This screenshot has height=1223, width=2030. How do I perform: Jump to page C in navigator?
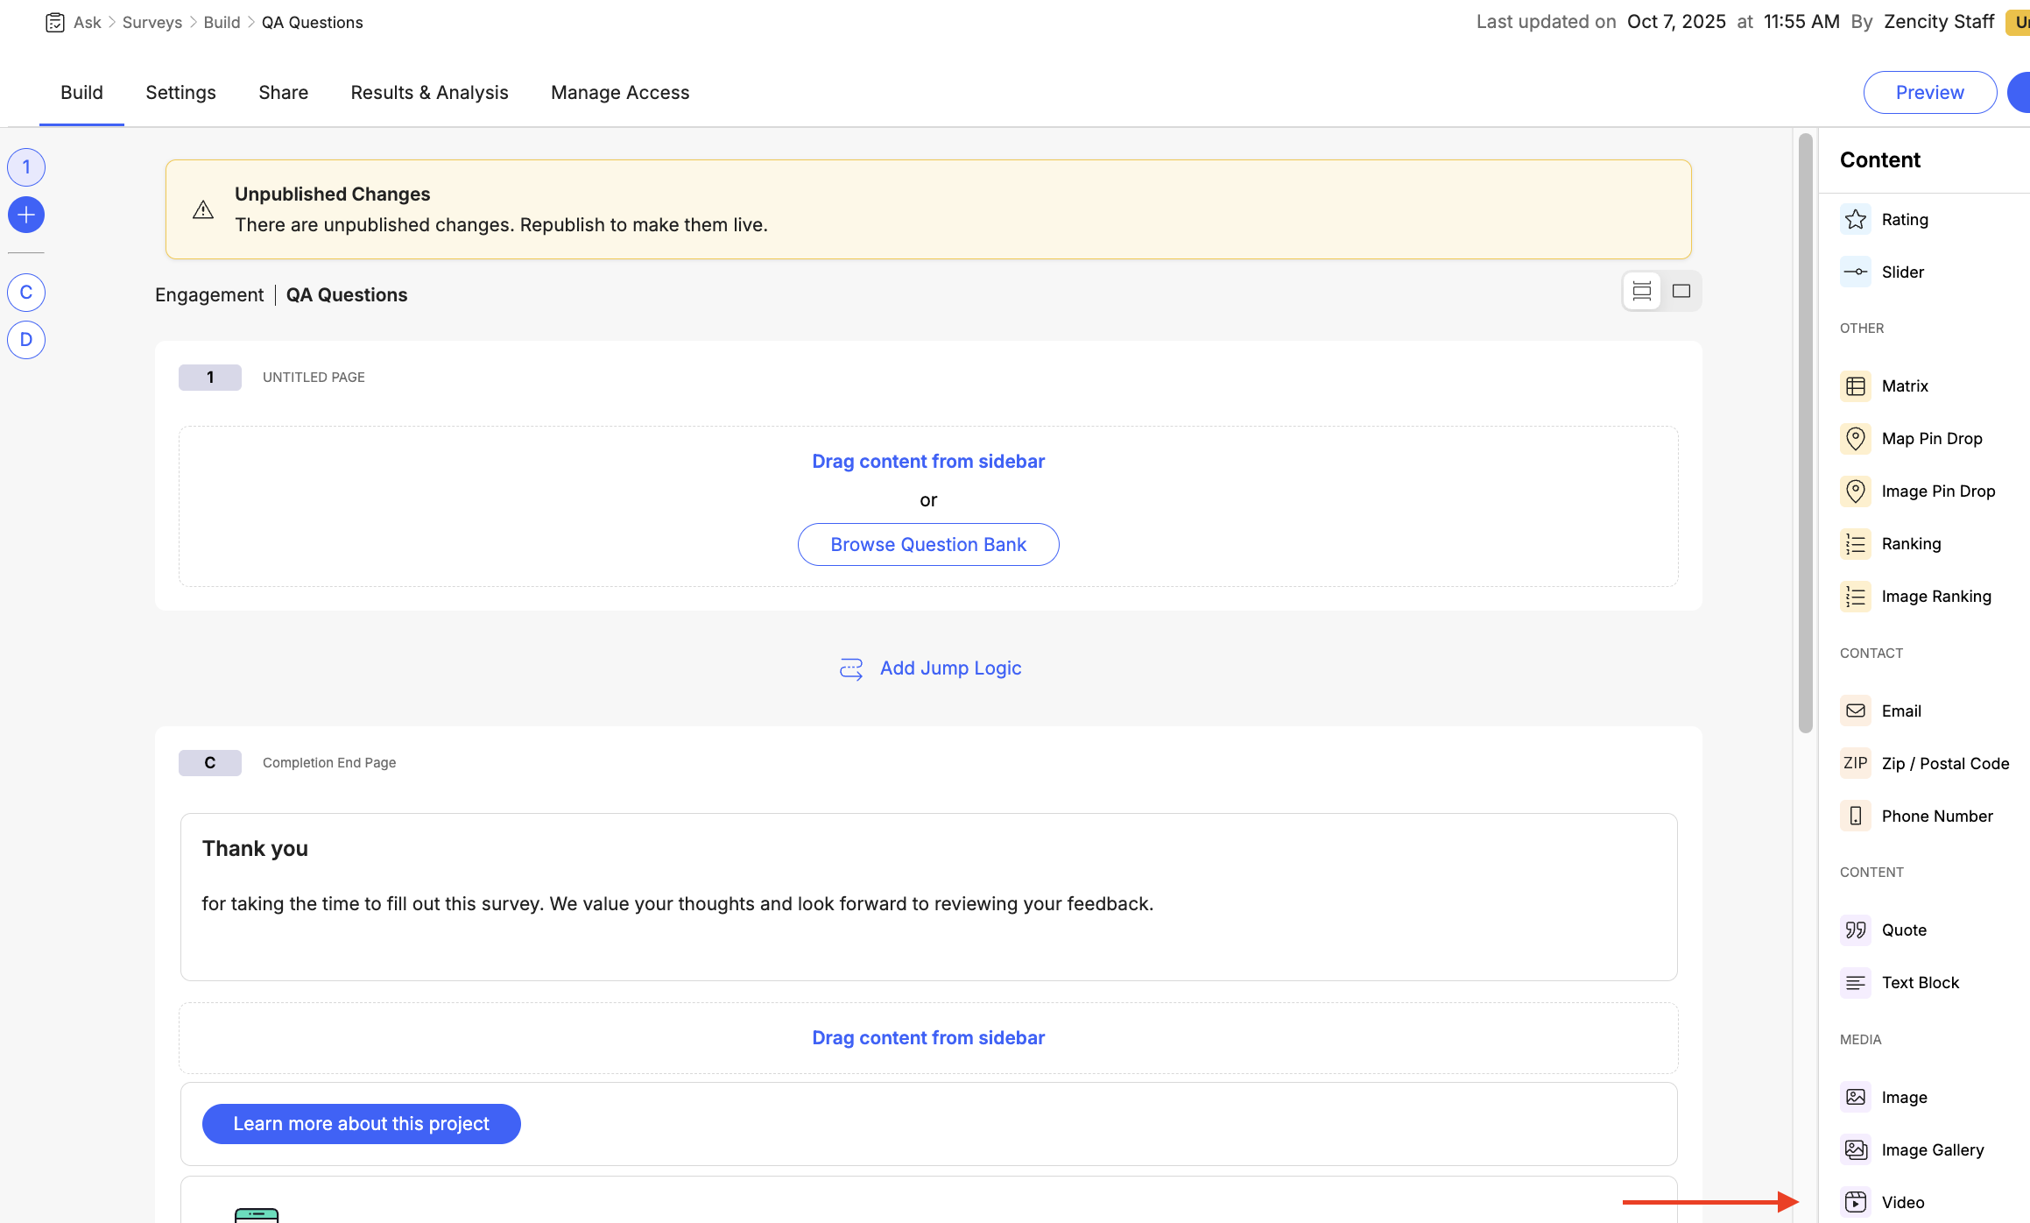[26, 293]
